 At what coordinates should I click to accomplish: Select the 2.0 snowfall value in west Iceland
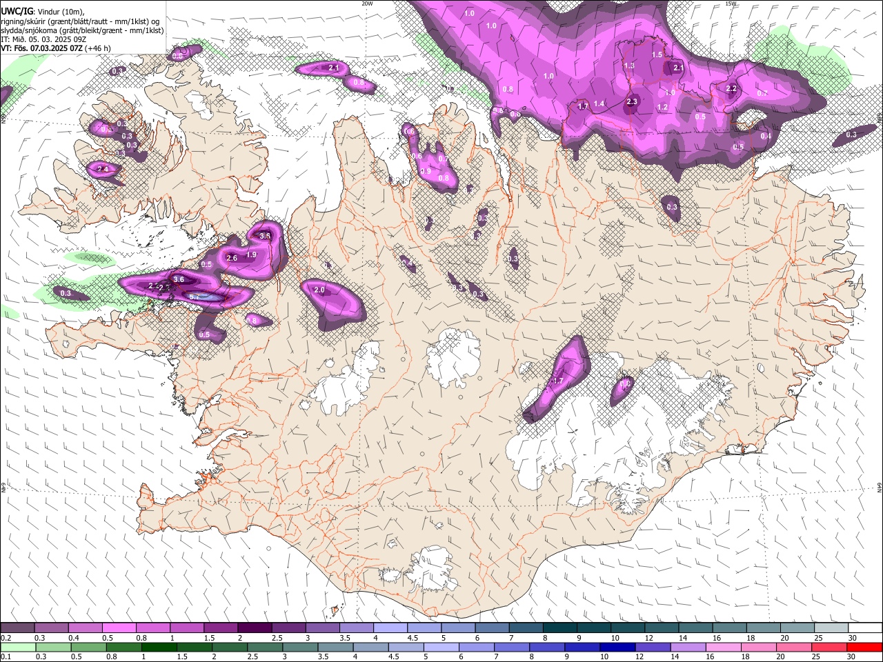click(319, 290)
